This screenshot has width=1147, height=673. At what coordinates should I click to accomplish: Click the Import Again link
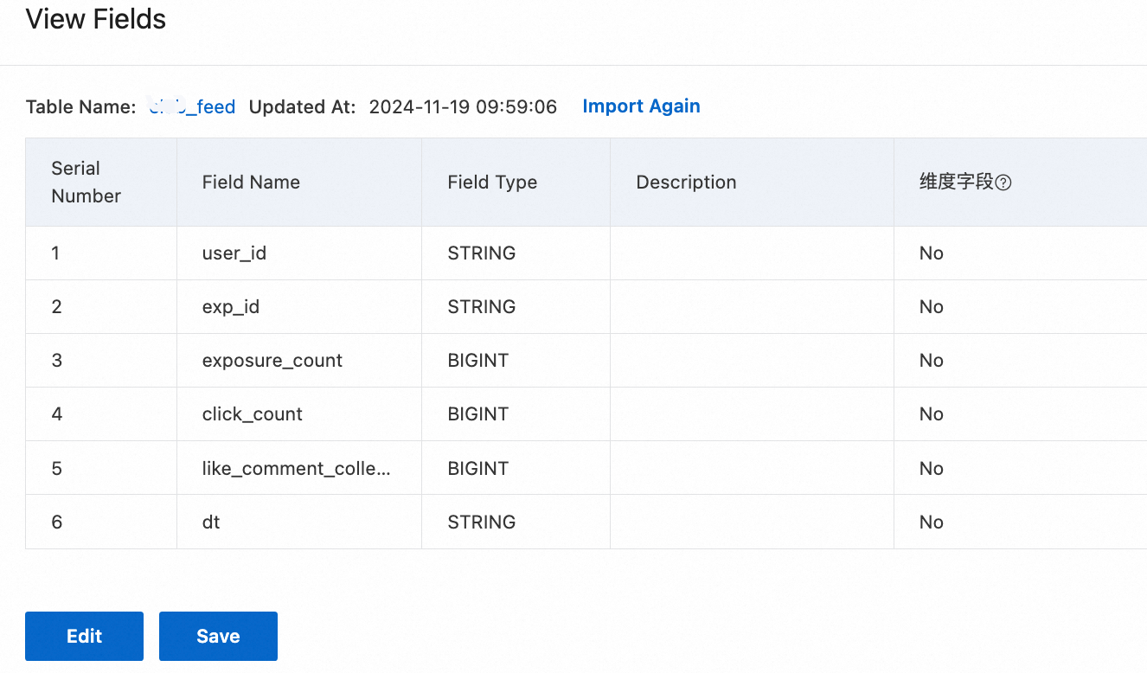(641, 106)
